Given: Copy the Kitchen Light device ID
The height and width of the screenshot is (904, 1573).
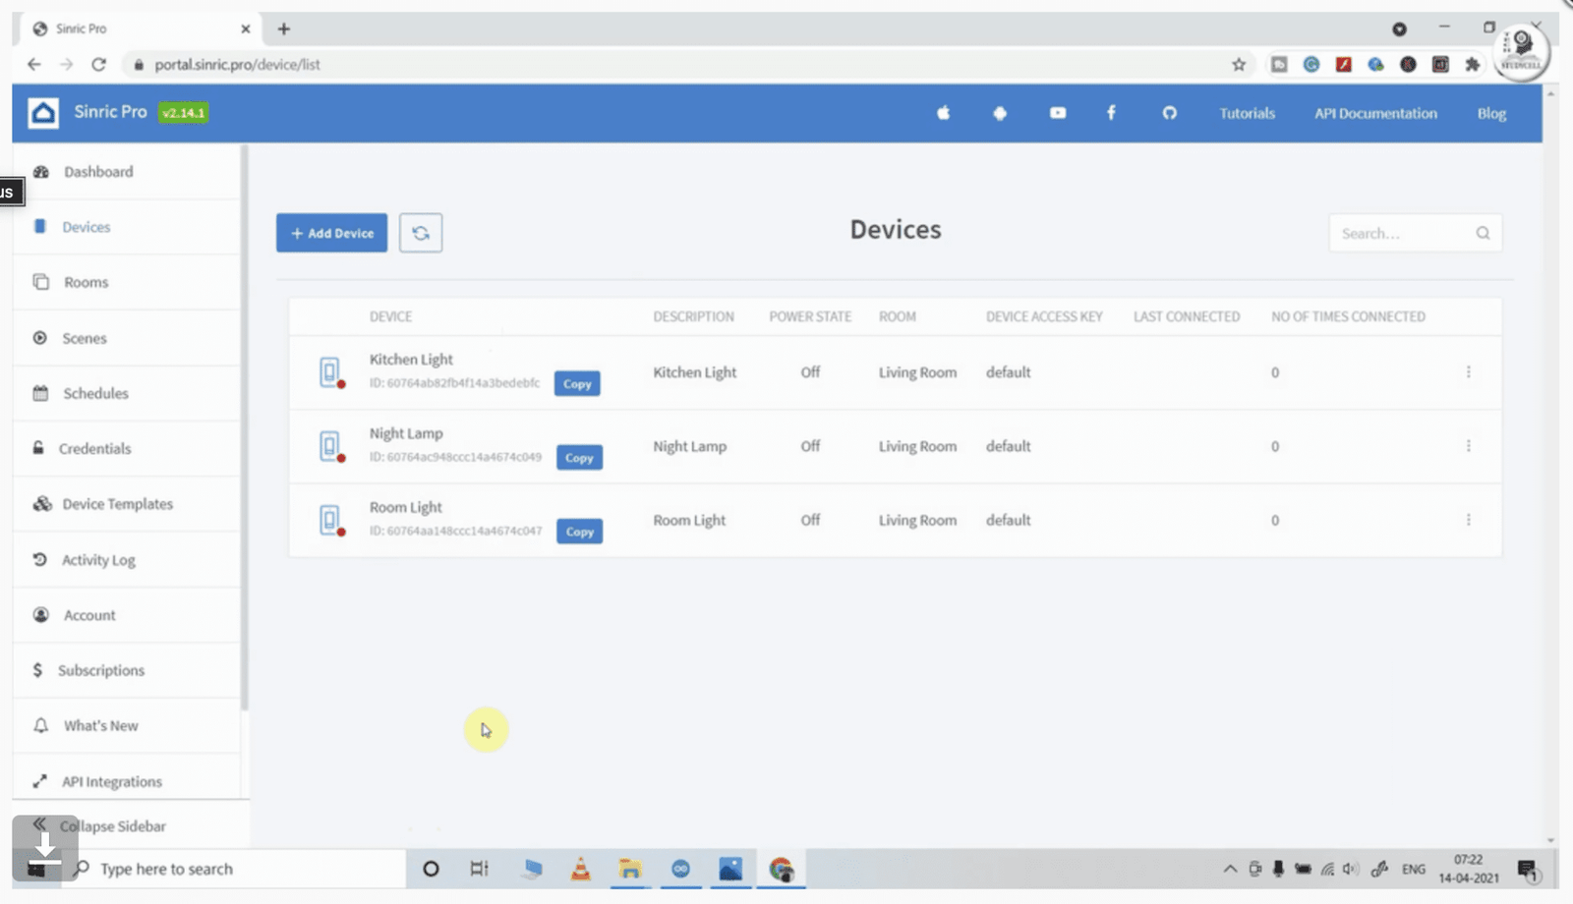Looking at the screenshot, I should pyautogui.click(x=577, y=384).
